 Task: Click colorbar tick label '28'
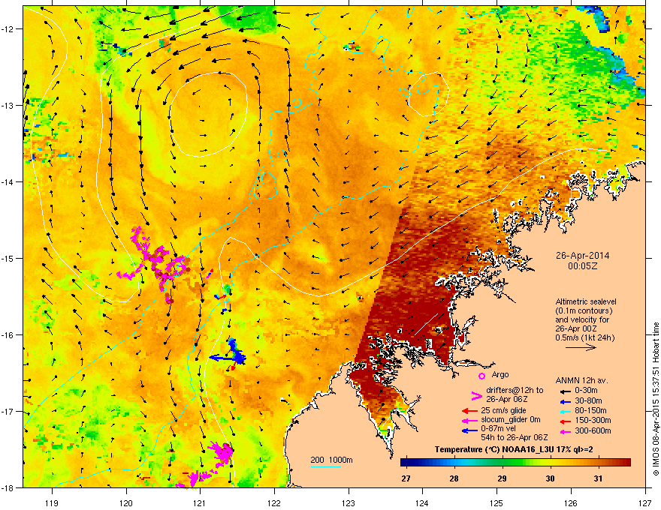coord(454,478)
